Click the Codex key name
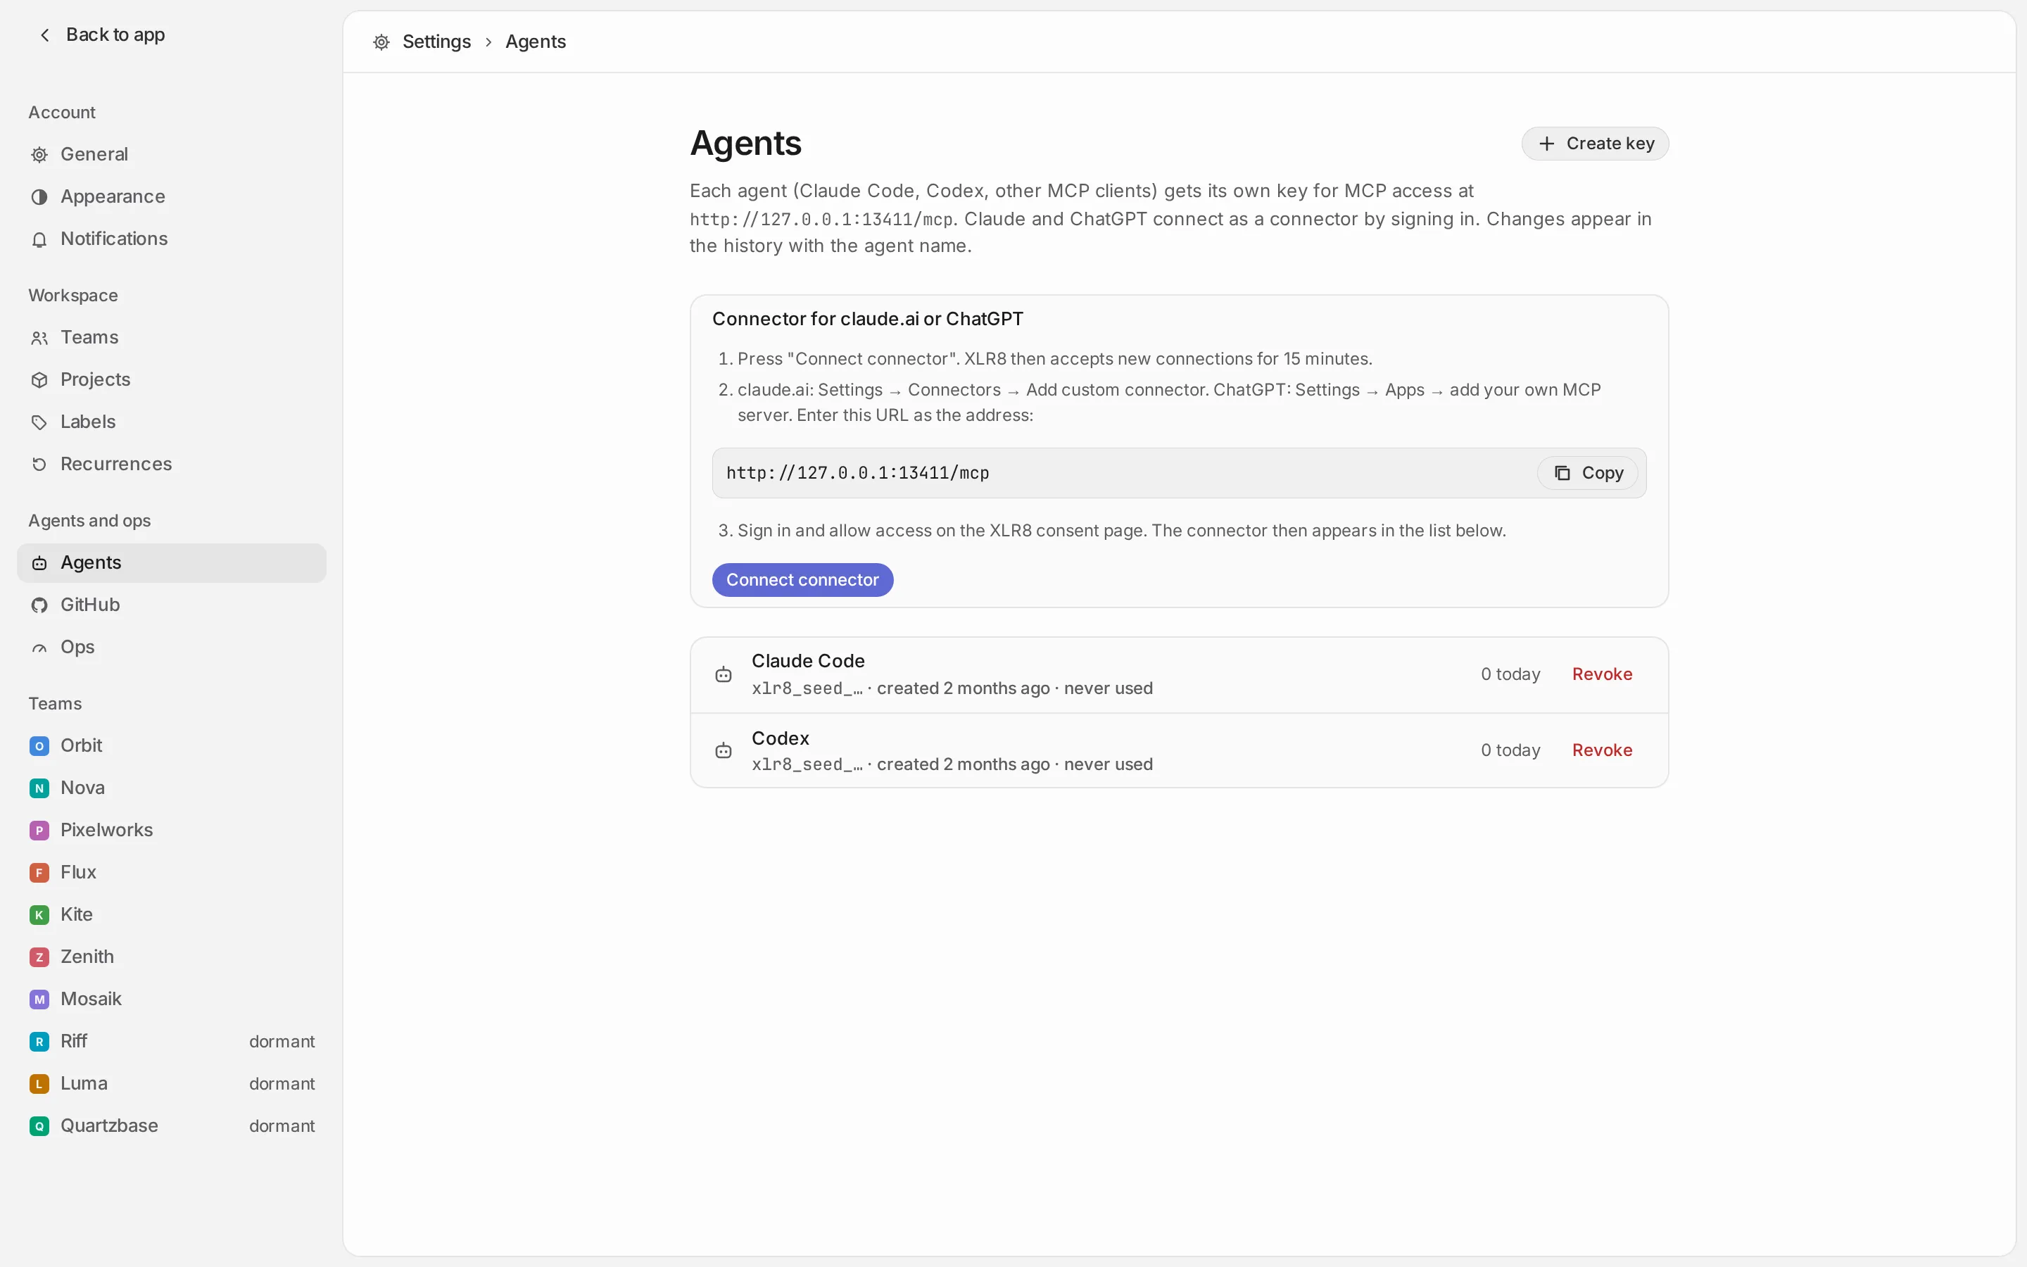This screenshot has width=2027, height=1267. [x=780, y=738]
